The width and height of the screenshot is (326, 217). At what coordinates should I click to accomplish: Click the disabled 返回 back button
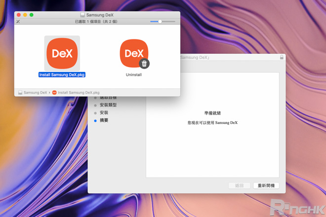coord(239,185)
